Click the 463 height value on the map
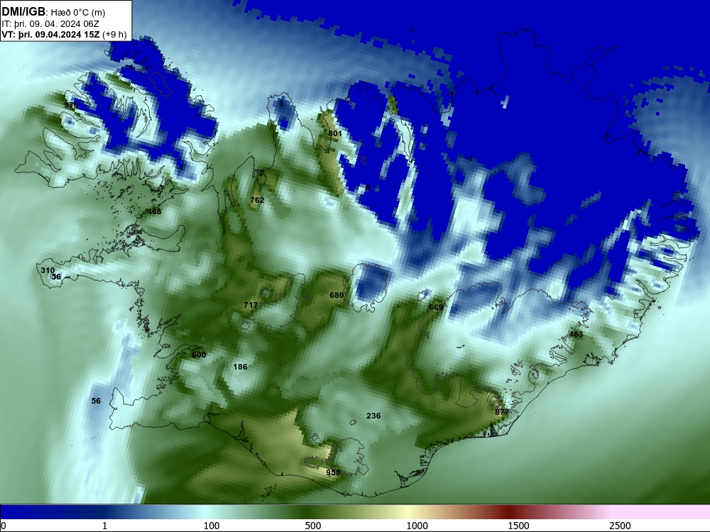Image resolution: width=710 pixels, height=532 pixels. [x=576, y=334]
